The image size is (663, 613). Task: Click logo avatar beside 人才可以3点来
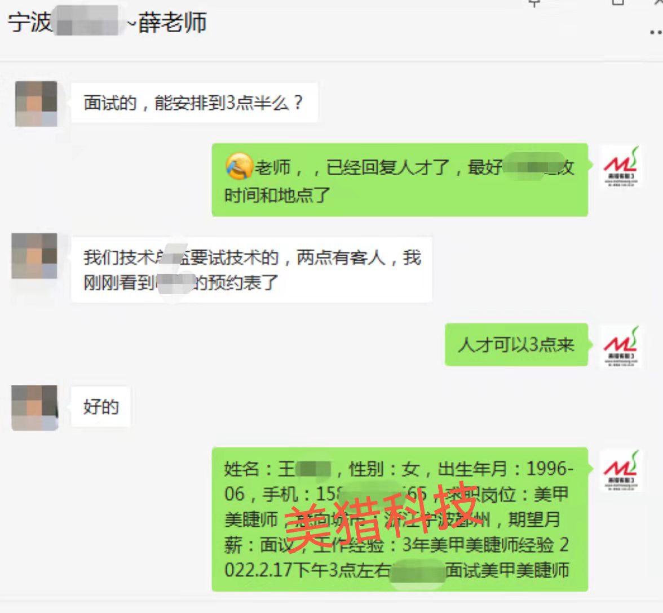click(621, 347)
